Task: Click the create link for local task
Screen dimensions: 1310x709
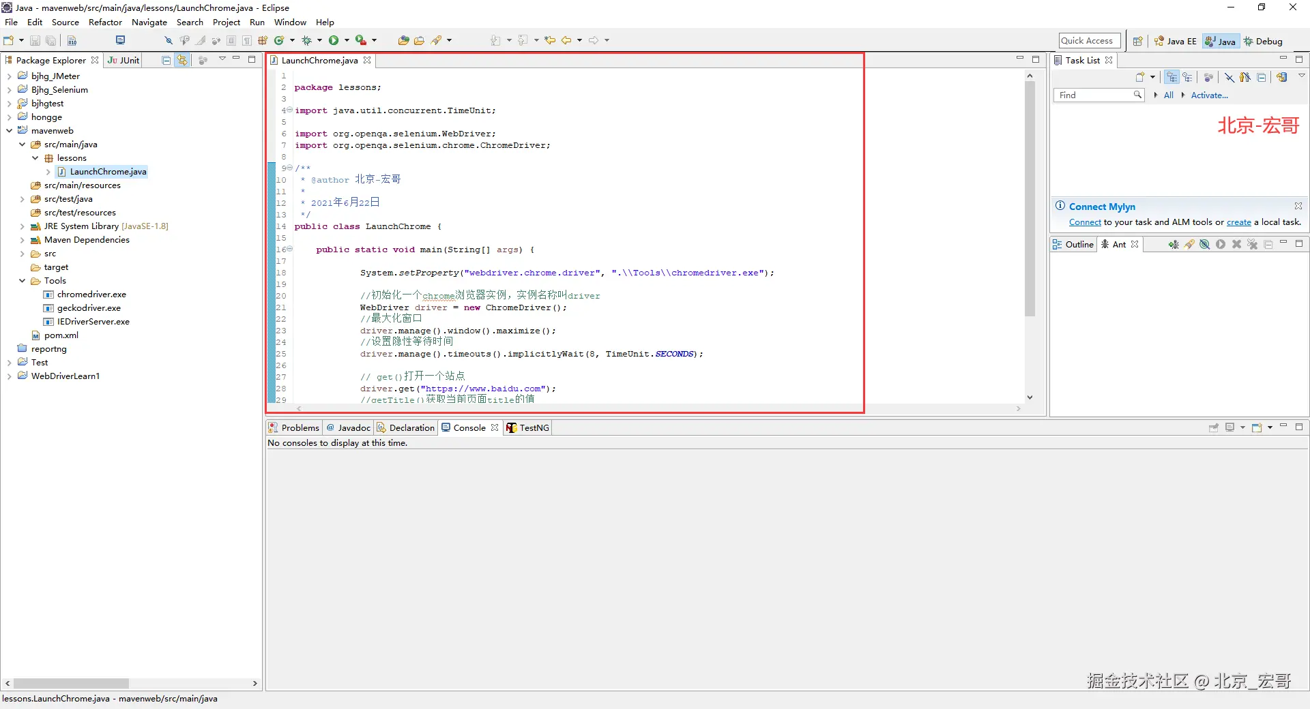Action: 1238,222
